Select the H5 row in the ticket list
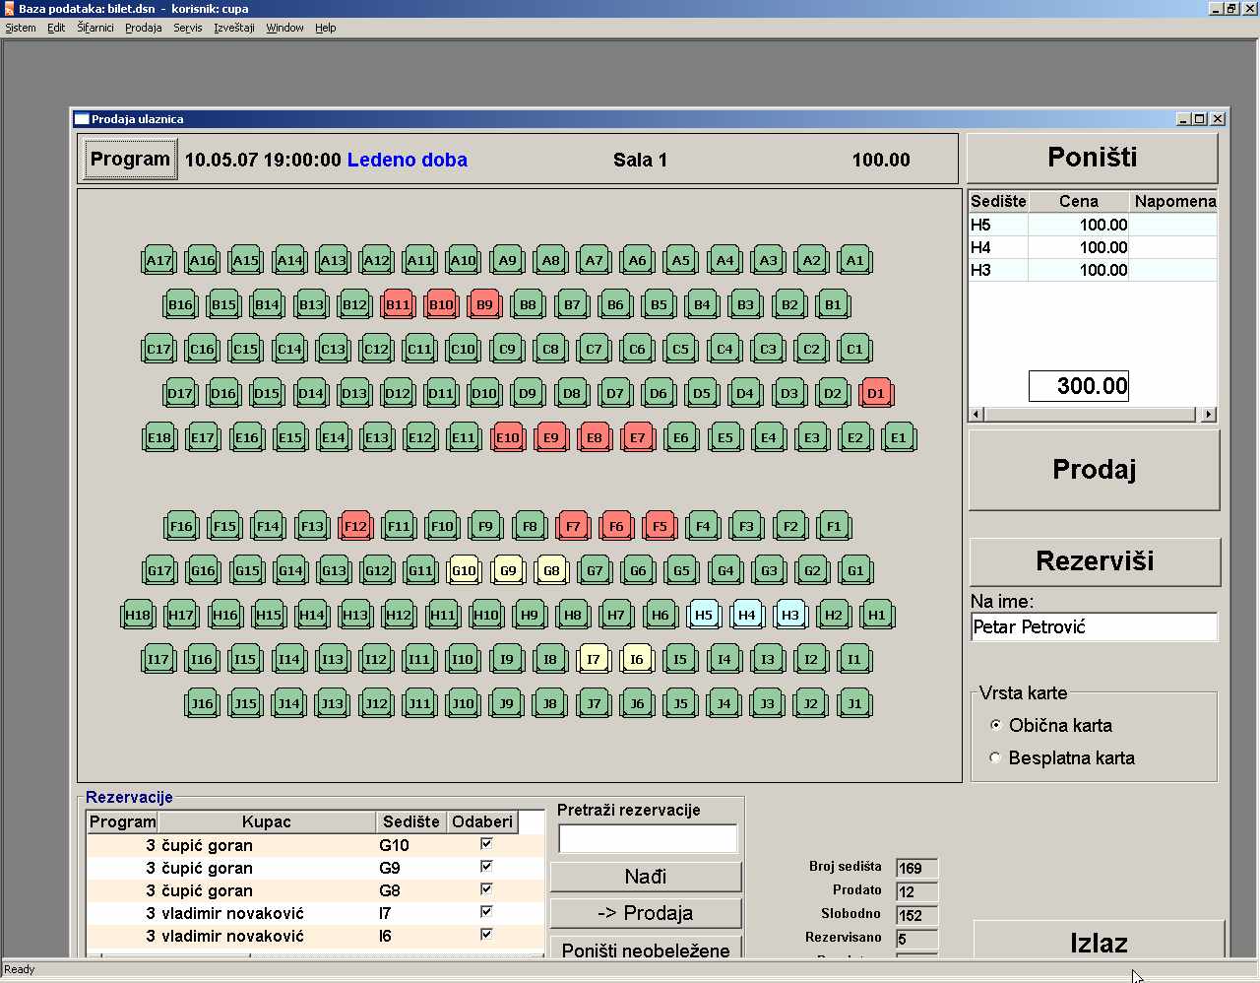This screenshot has height=983, width=1260. (1093, 225)
